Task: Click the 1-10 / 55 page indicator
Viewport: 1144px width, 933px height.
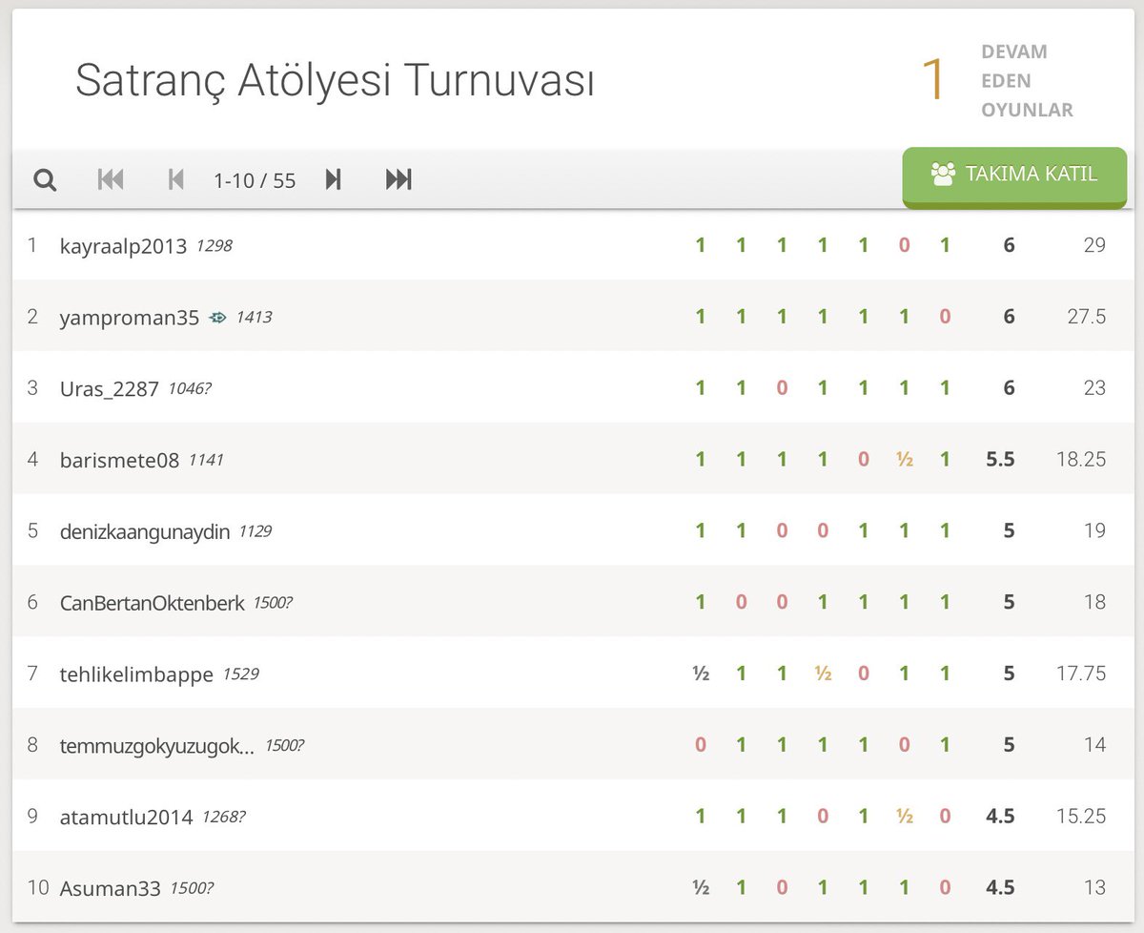Action: tap(255, 180)
